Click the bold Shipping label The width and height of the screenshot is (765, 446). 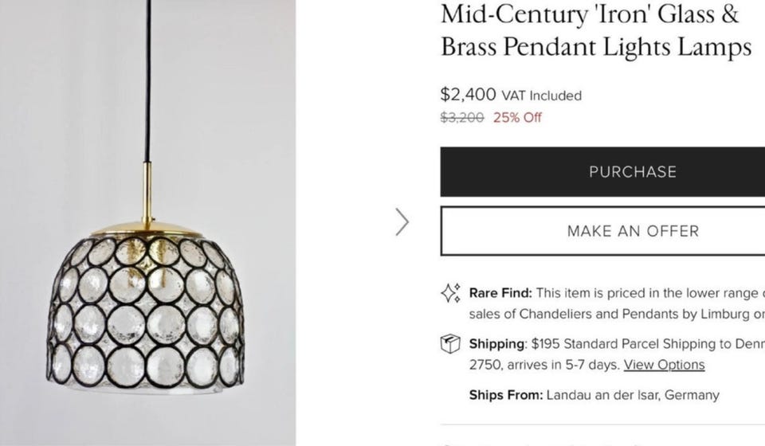pos(497,344)
